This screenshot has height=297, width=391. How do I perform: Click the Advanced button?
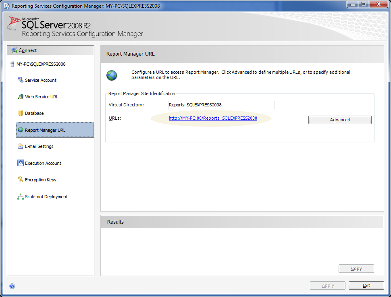coord(340,120)
